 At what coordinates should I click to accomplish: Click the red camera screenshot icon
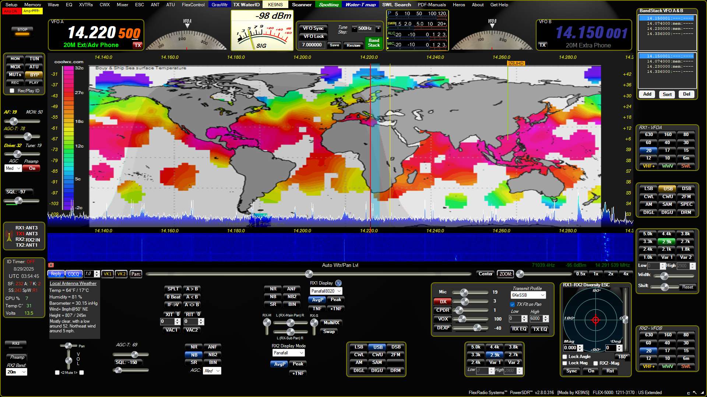pyautogui.click(x=51, y=265)
